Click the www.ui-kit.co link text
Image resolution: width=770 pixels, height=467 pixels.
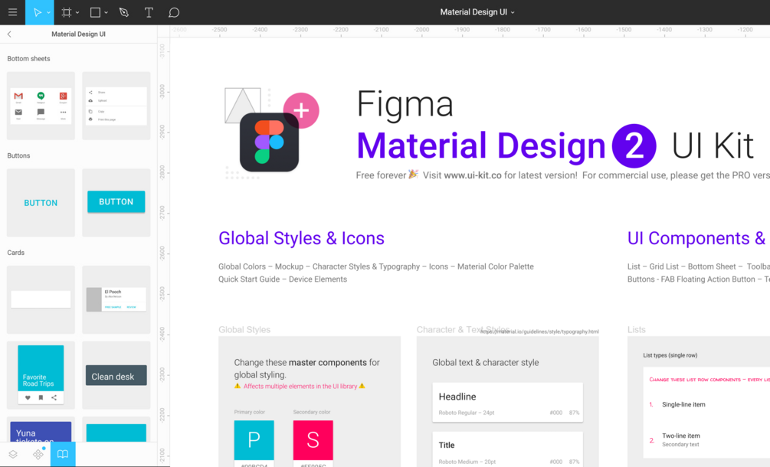coord(473,175)
